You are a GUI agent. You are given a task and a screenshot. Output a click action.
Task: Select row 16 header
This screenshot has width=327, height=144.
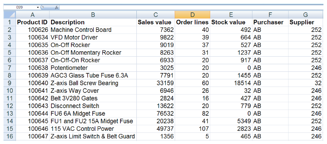coord(10,136)
